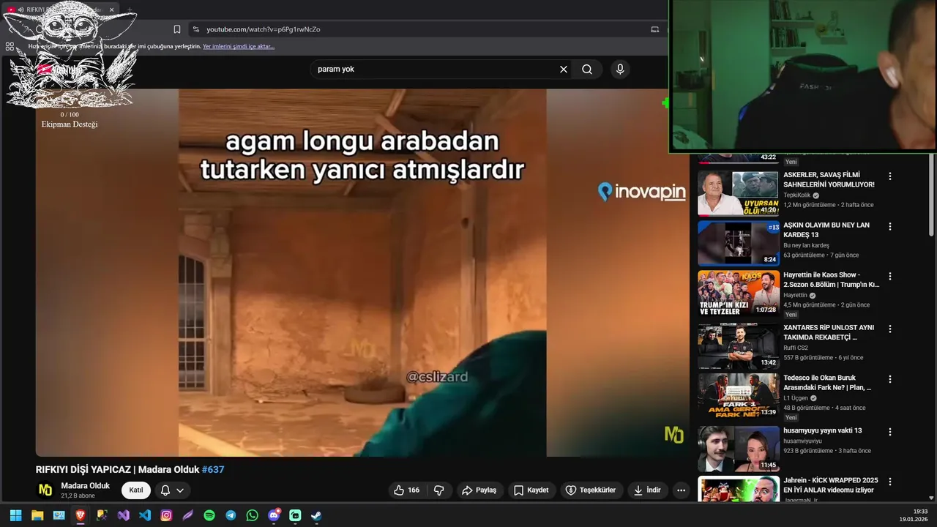Join the channel with Katıl button
This screenshot has height=527, width=937.
[136, 490]
